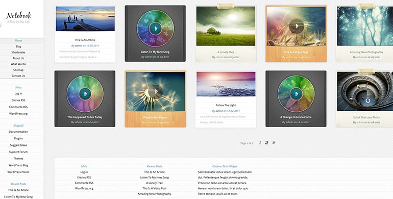
Task: Open 'A Lonely Tree' photo thumbnail
Action: pos(226,26)
